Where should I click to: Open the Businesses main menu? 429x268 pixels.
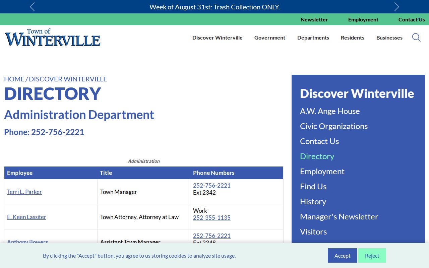pos(389,38)
